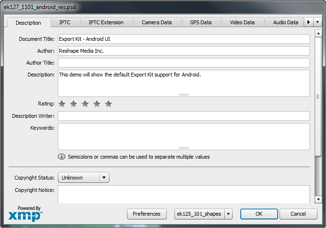Click the vertical scrollbar thumb
Viewport: 326px width, 228px height.
318,96
